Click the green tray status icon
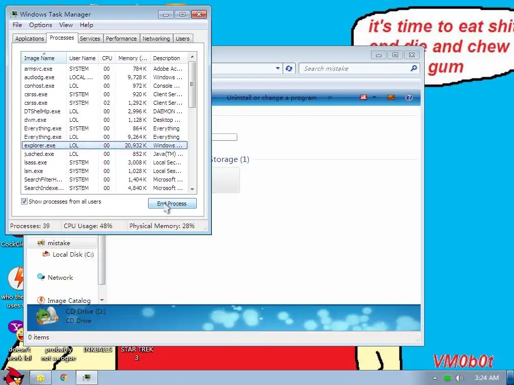This screenshot has height=385, width=514. (447, 378)
